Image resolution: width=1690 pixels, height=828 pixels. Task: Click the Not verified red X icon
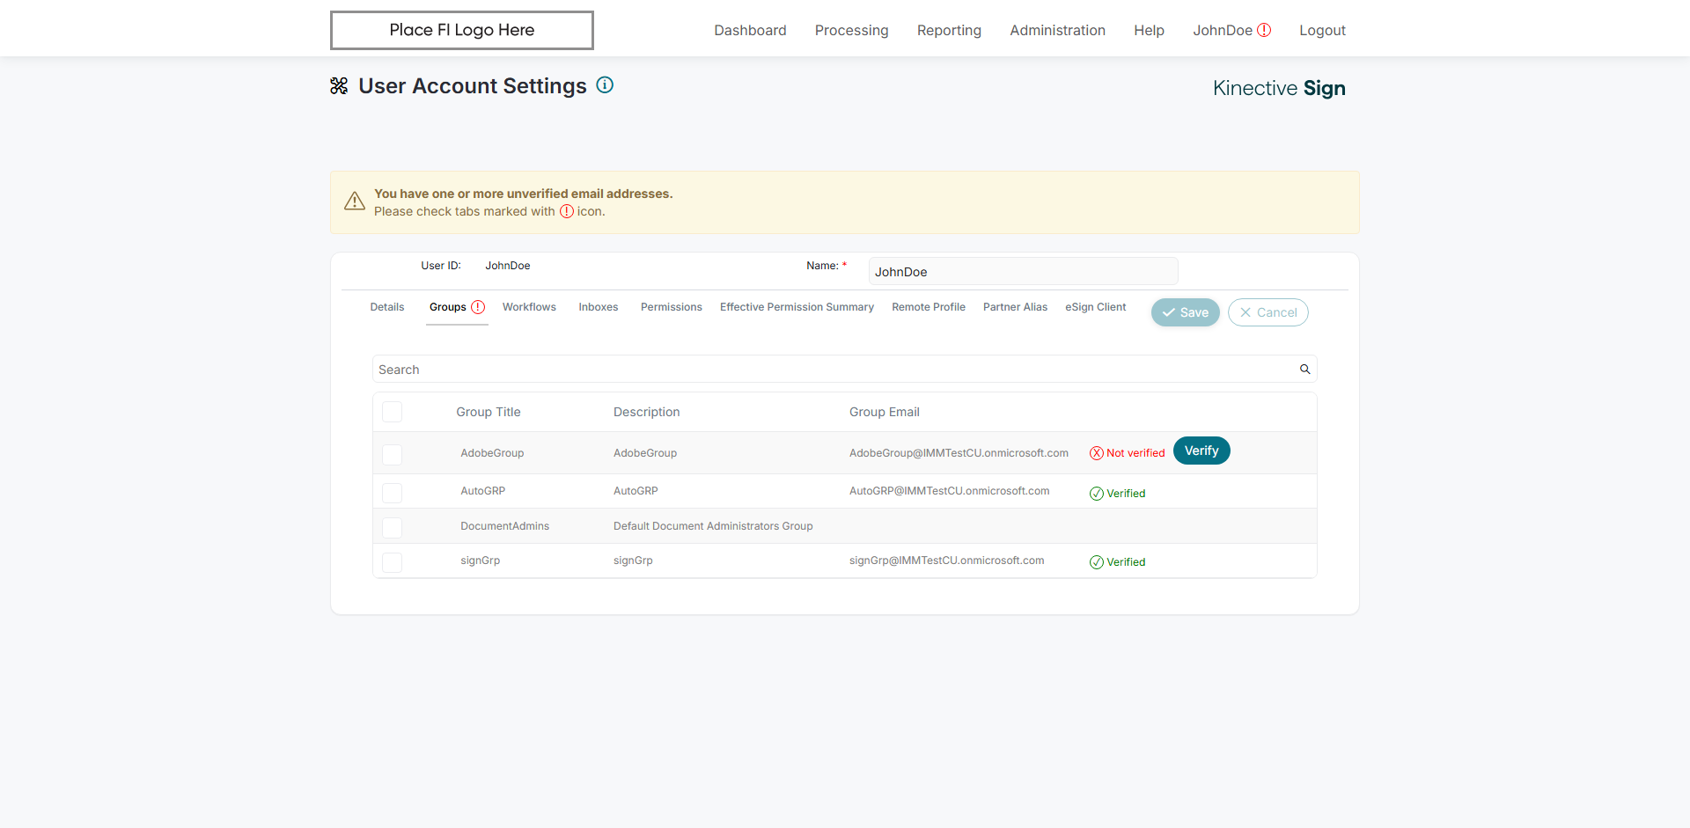[x=1097, y=453]
